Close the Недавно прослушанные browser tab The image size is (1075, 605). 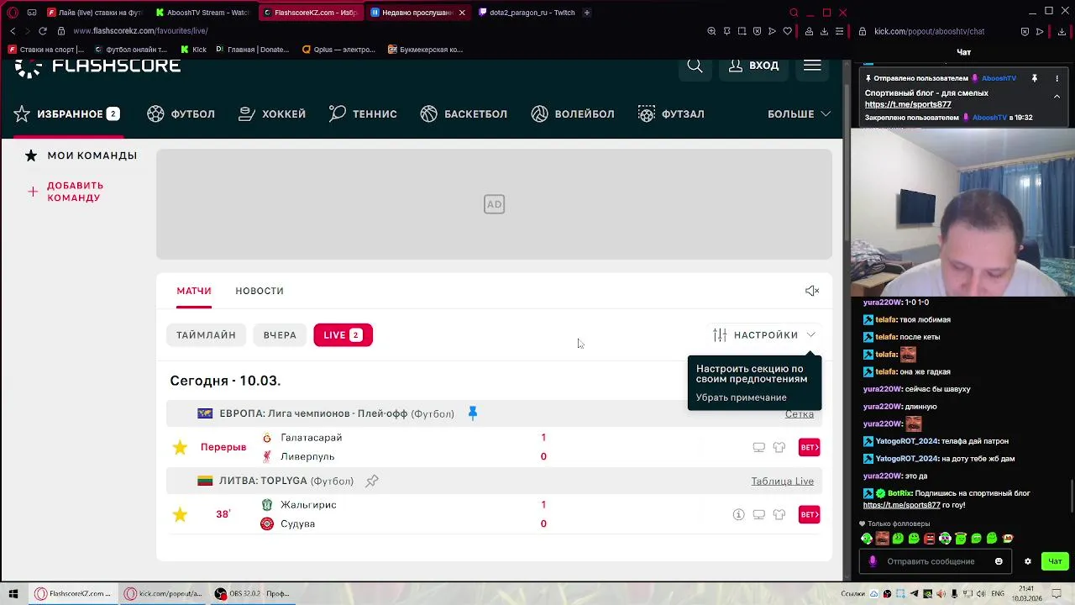pos(461,13)
